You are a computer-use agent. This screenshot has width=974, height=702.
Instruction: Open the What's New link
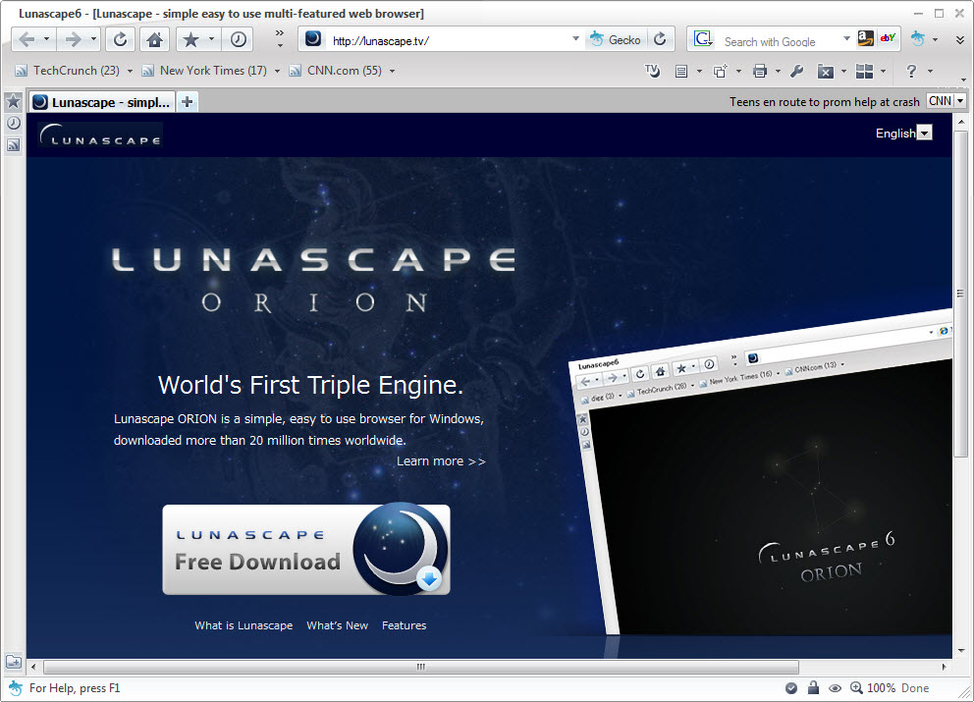[338, 625]
